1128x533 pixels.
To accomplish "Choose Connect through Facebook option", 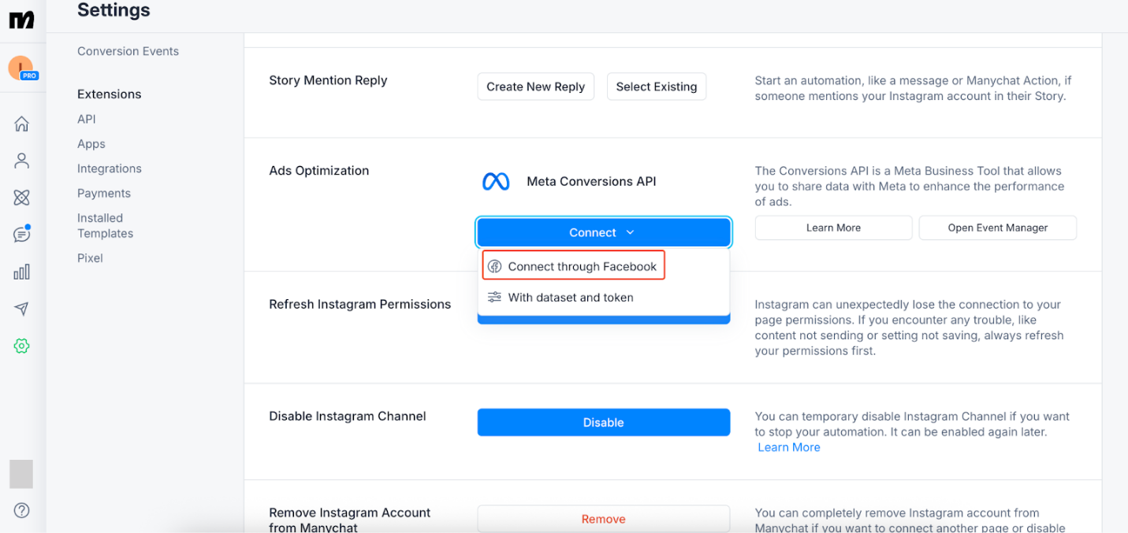I will [x=573, y=266].
